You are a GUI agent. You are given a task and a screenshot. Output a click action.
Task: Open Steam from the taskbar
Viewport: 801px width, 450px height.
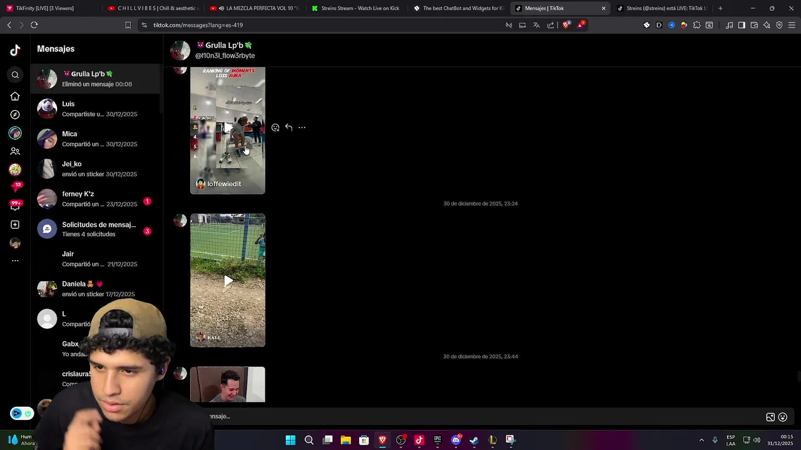tap(474, 440)
